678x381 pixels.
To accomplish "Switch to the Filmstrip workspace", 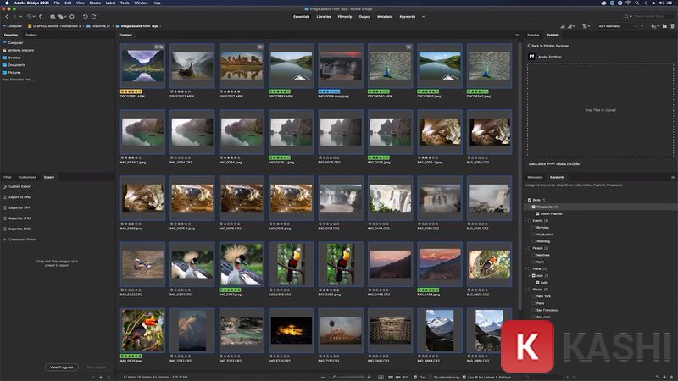I will [x=345, y=16].
